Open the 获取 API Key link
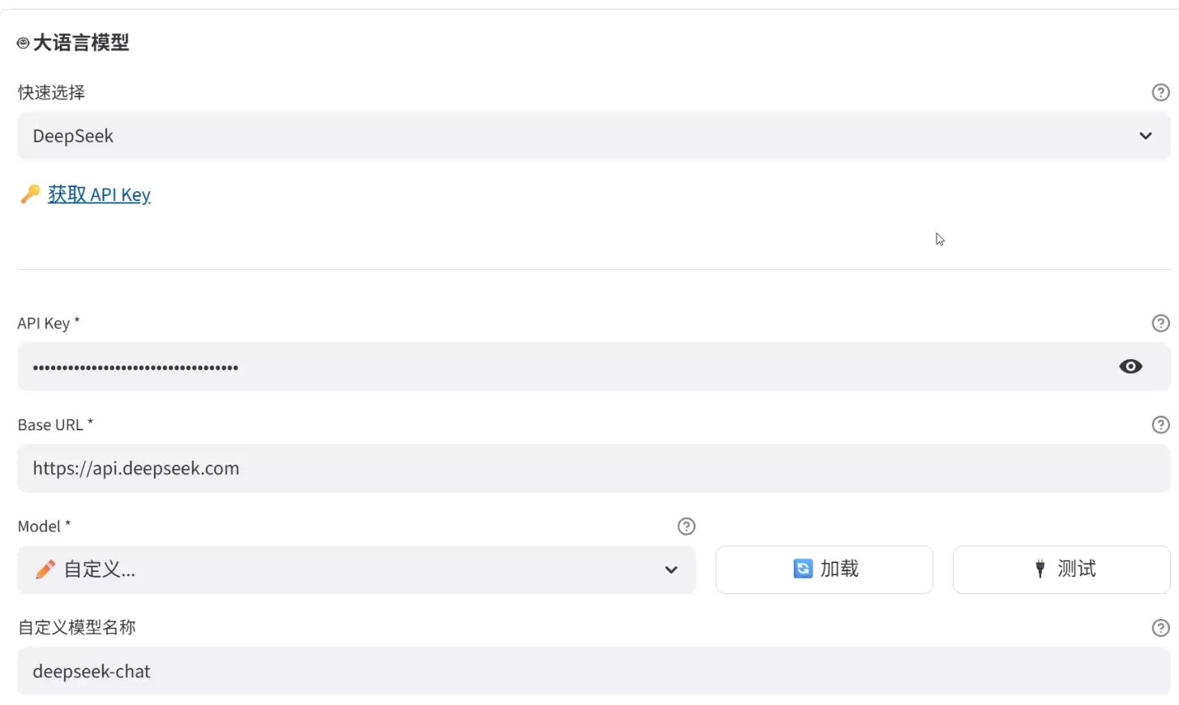 click(99, 194)
